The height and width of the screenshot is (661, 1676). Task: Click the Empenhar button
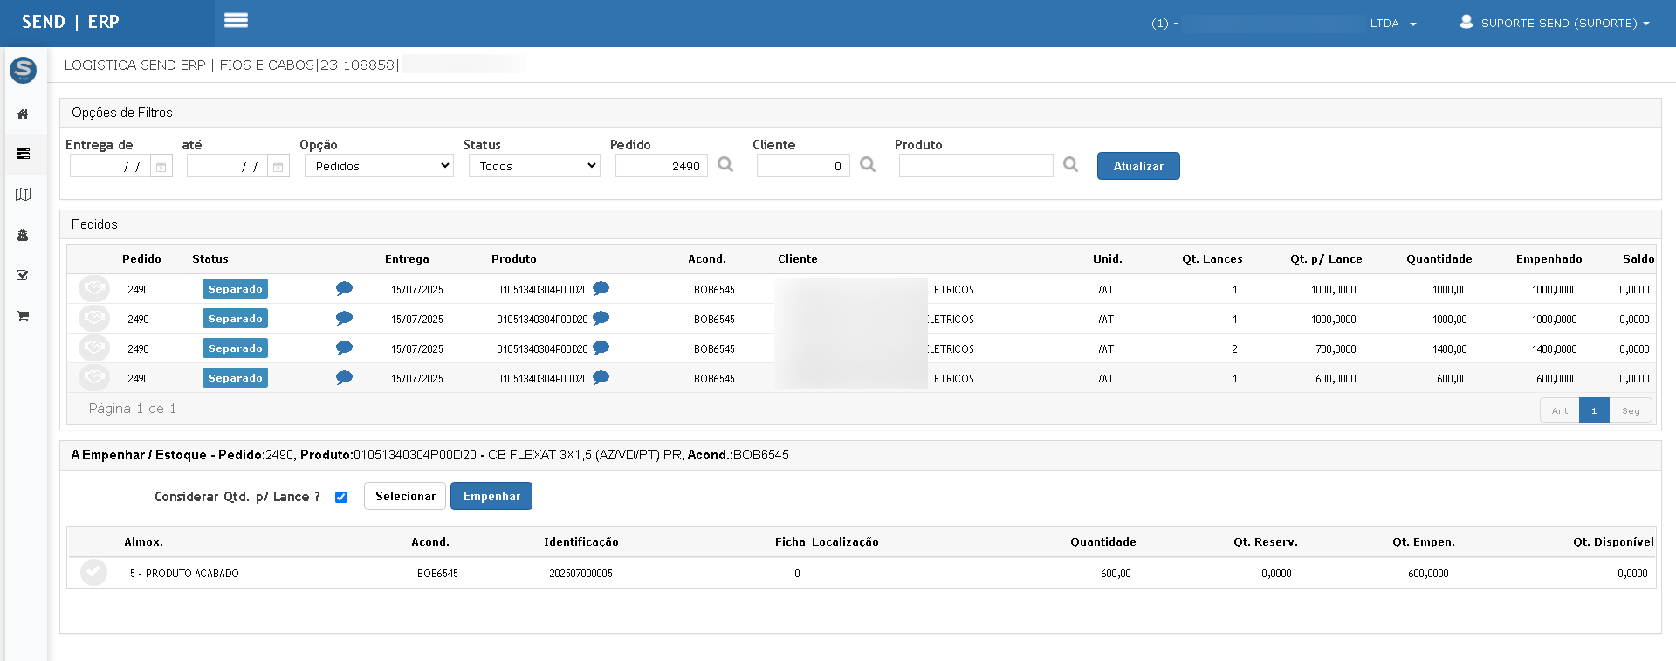(491, 496)
